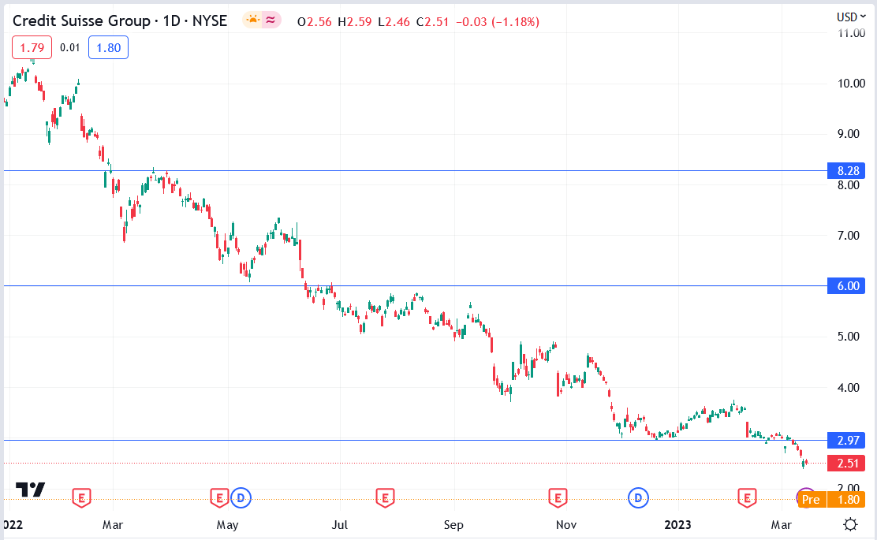Click the Credit Suisse Group symbol title
The height and width of the screenshot is (540, 877).
(x=81, y=21)
